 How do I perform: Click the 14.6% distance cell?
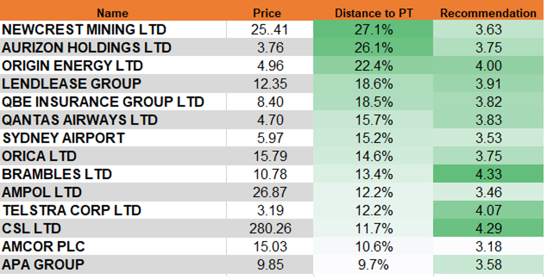374,156
